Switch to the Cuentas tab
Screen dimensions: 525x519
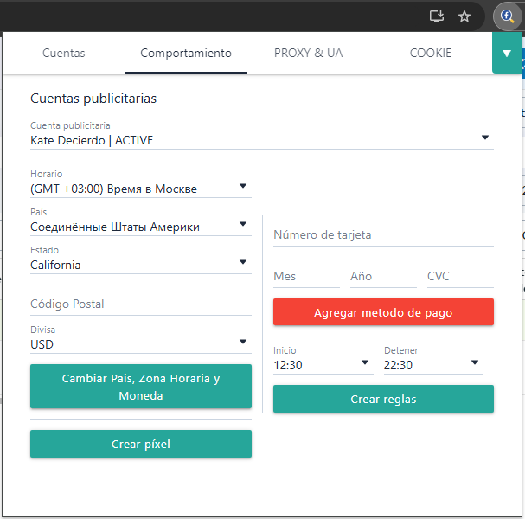coord(64,53)
